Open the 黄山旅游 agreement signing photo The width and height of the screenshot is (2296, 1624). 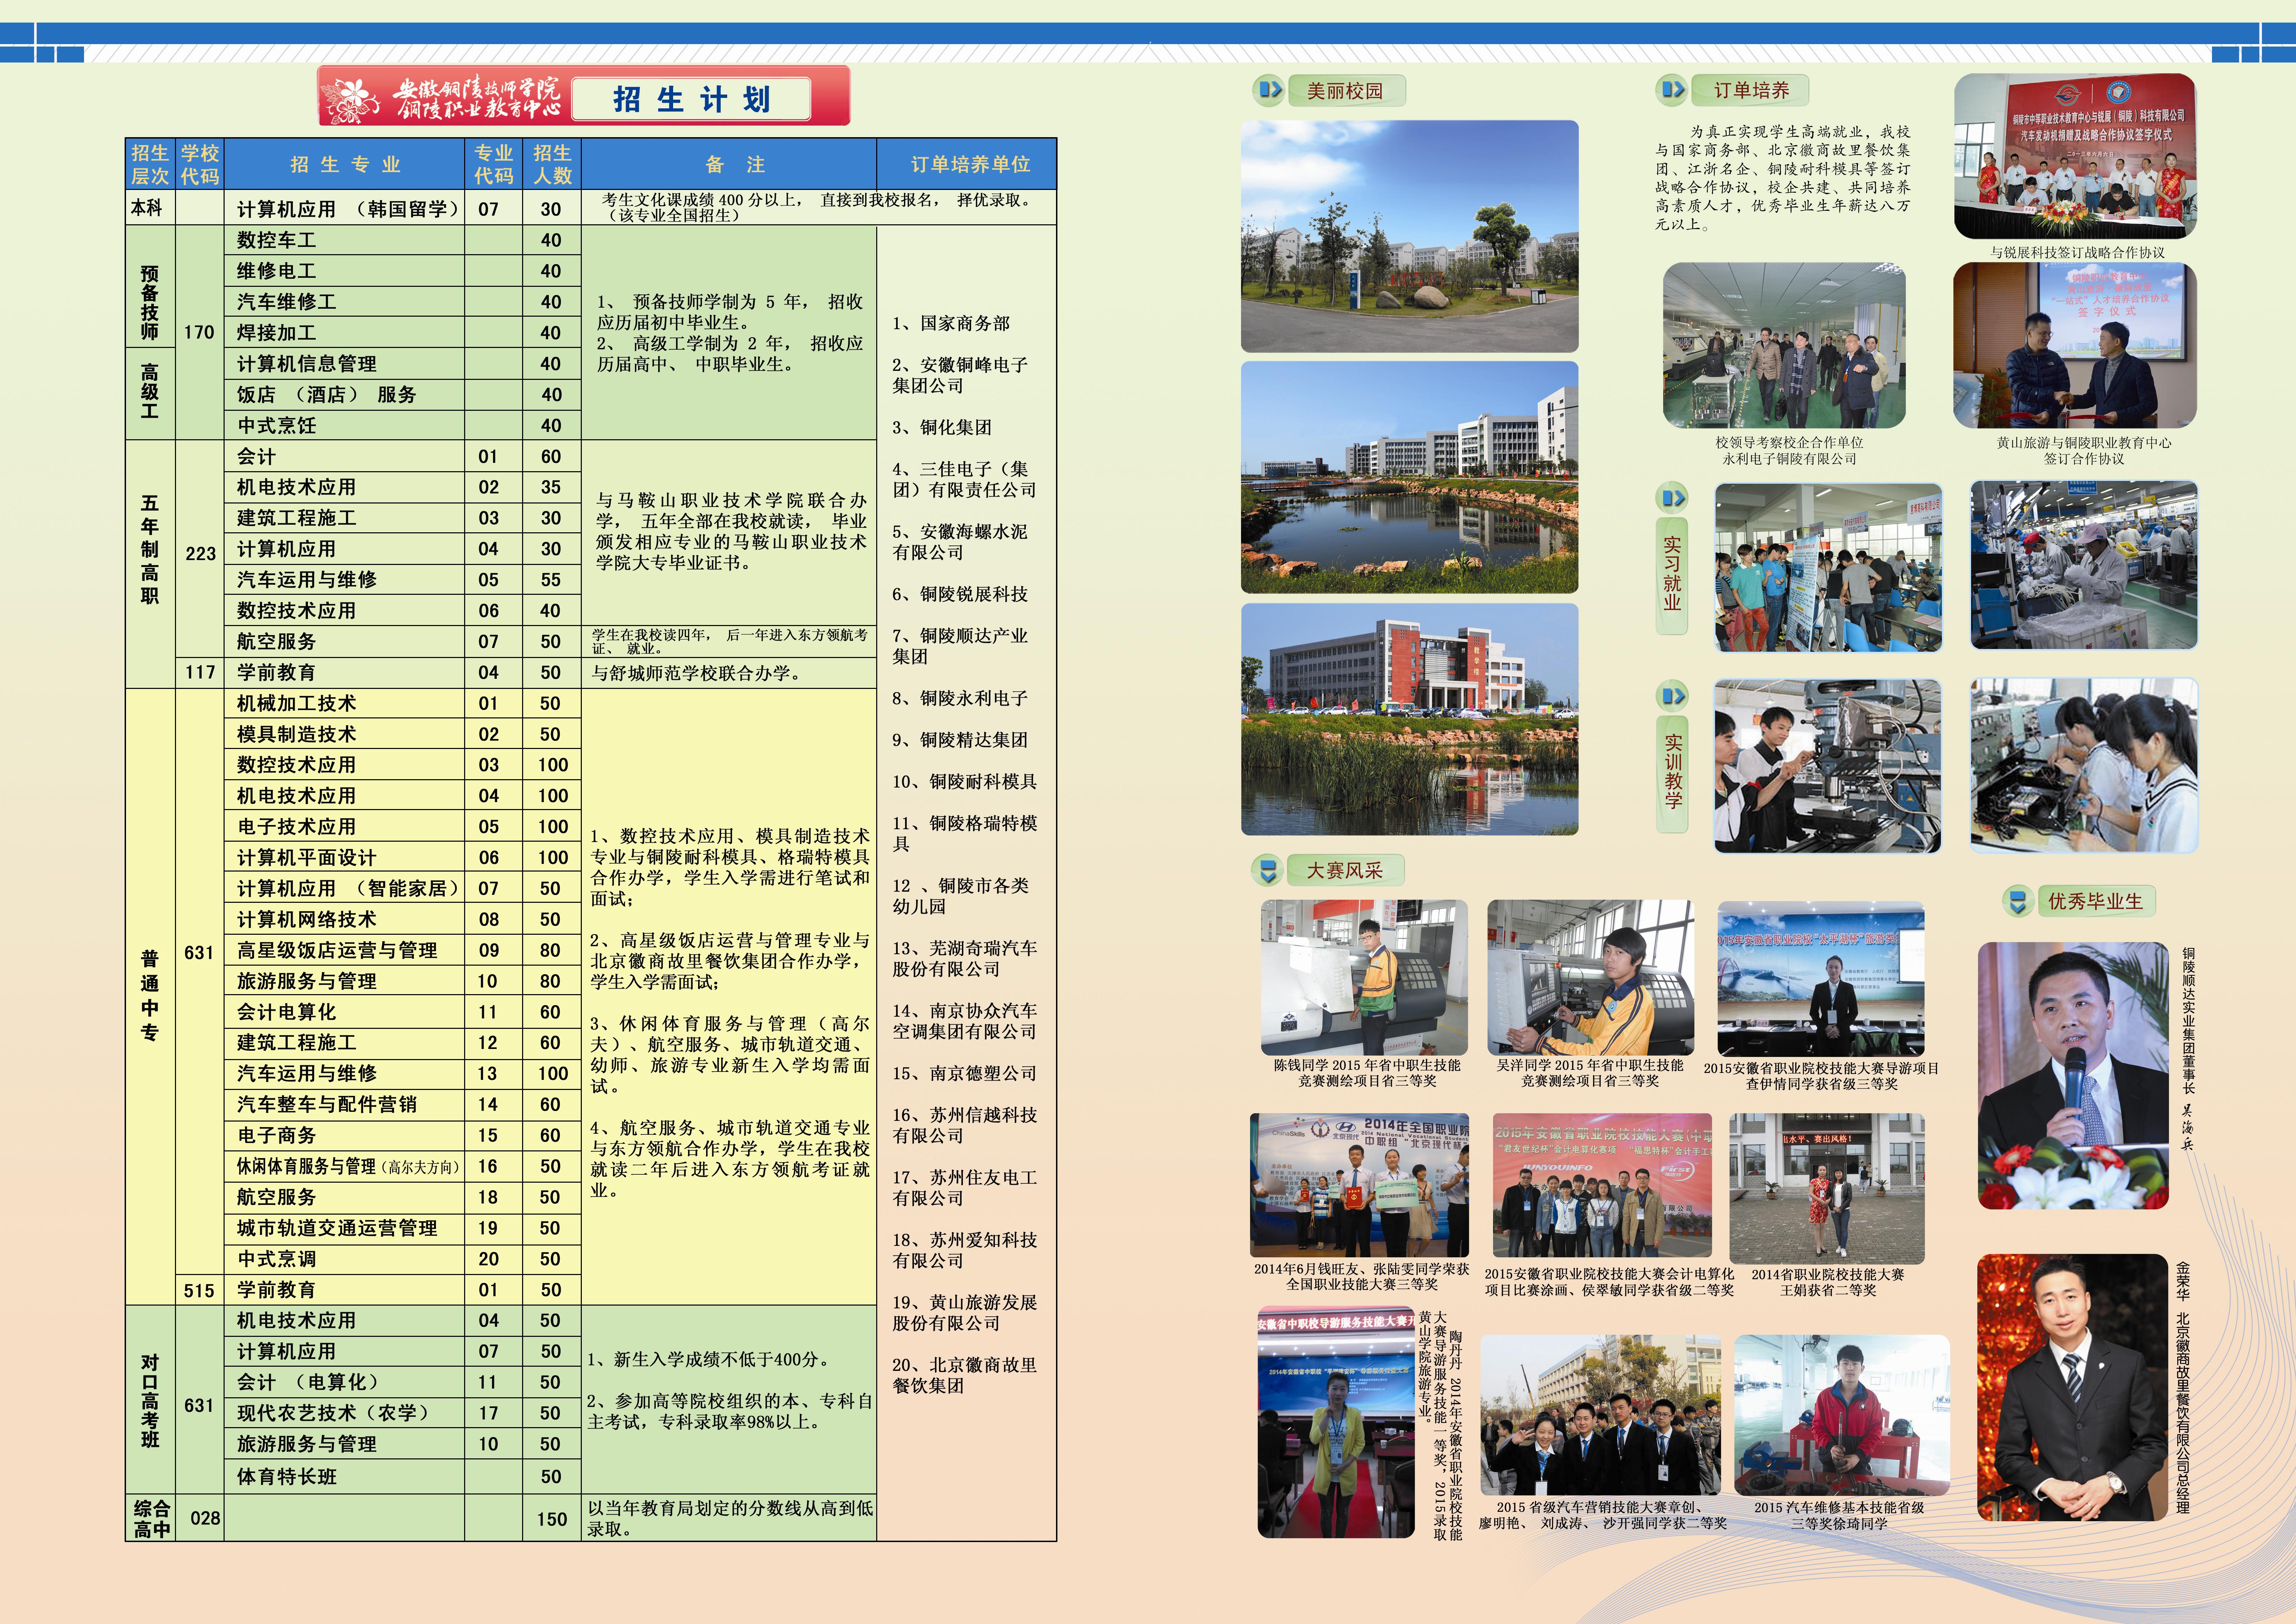(x=2075, y=346)
